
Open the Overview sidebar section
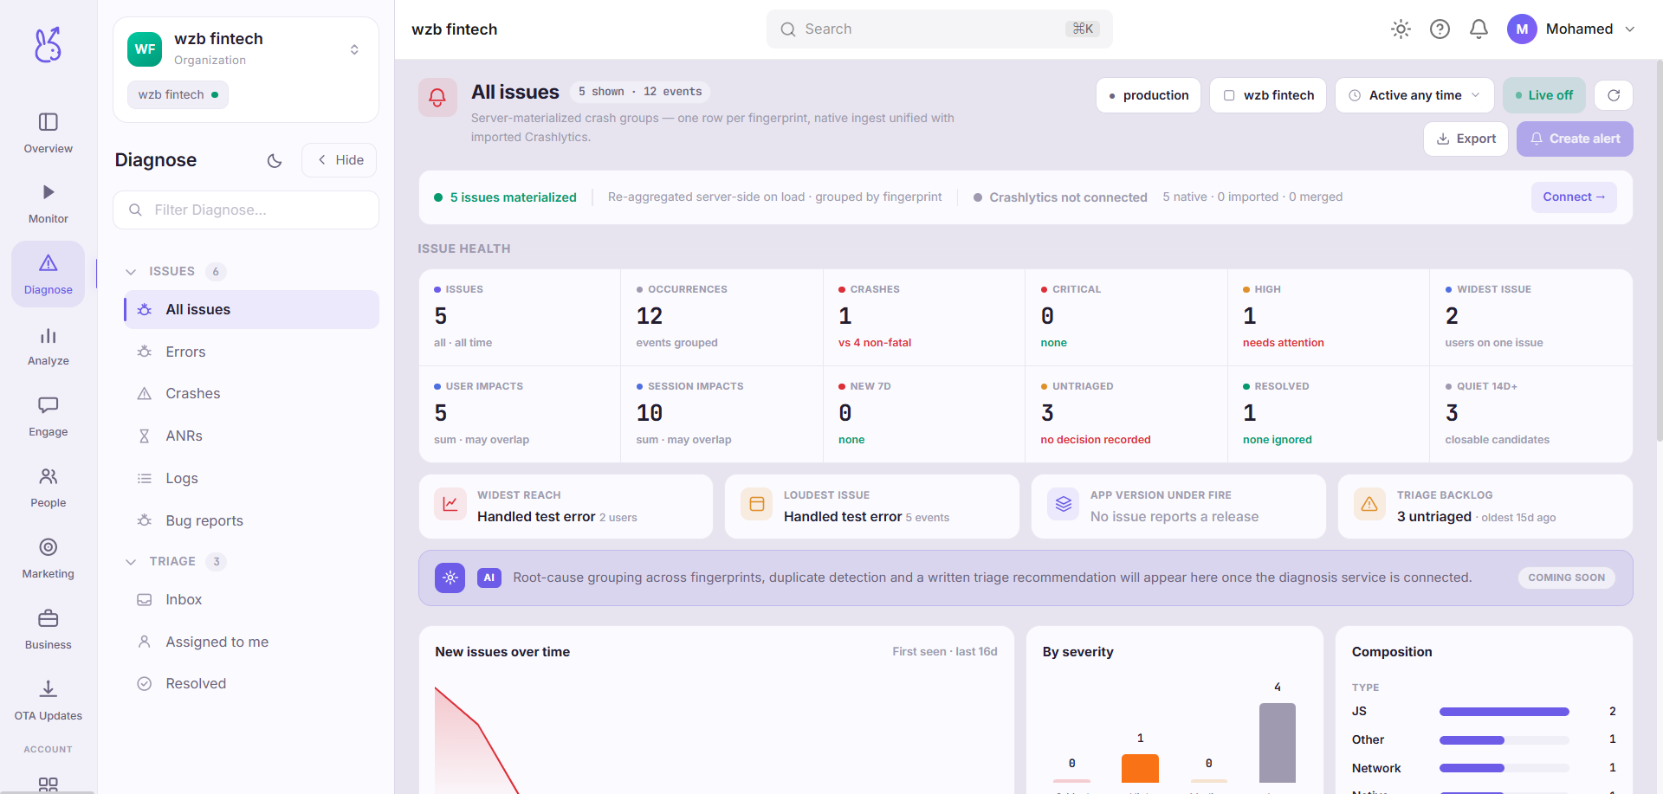(x=49, y=133)
